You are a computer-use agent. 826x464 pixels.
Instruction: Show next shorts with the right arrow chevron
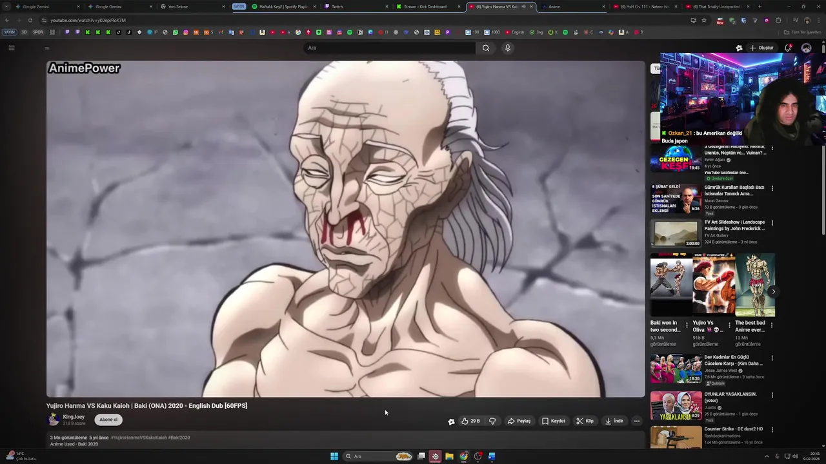[773, 292]
